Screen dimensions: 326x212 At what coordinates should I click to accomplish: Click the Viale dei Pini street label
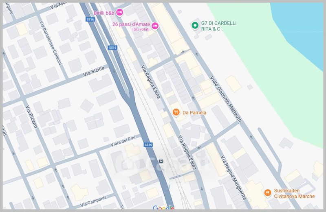(x=123, y=141)
